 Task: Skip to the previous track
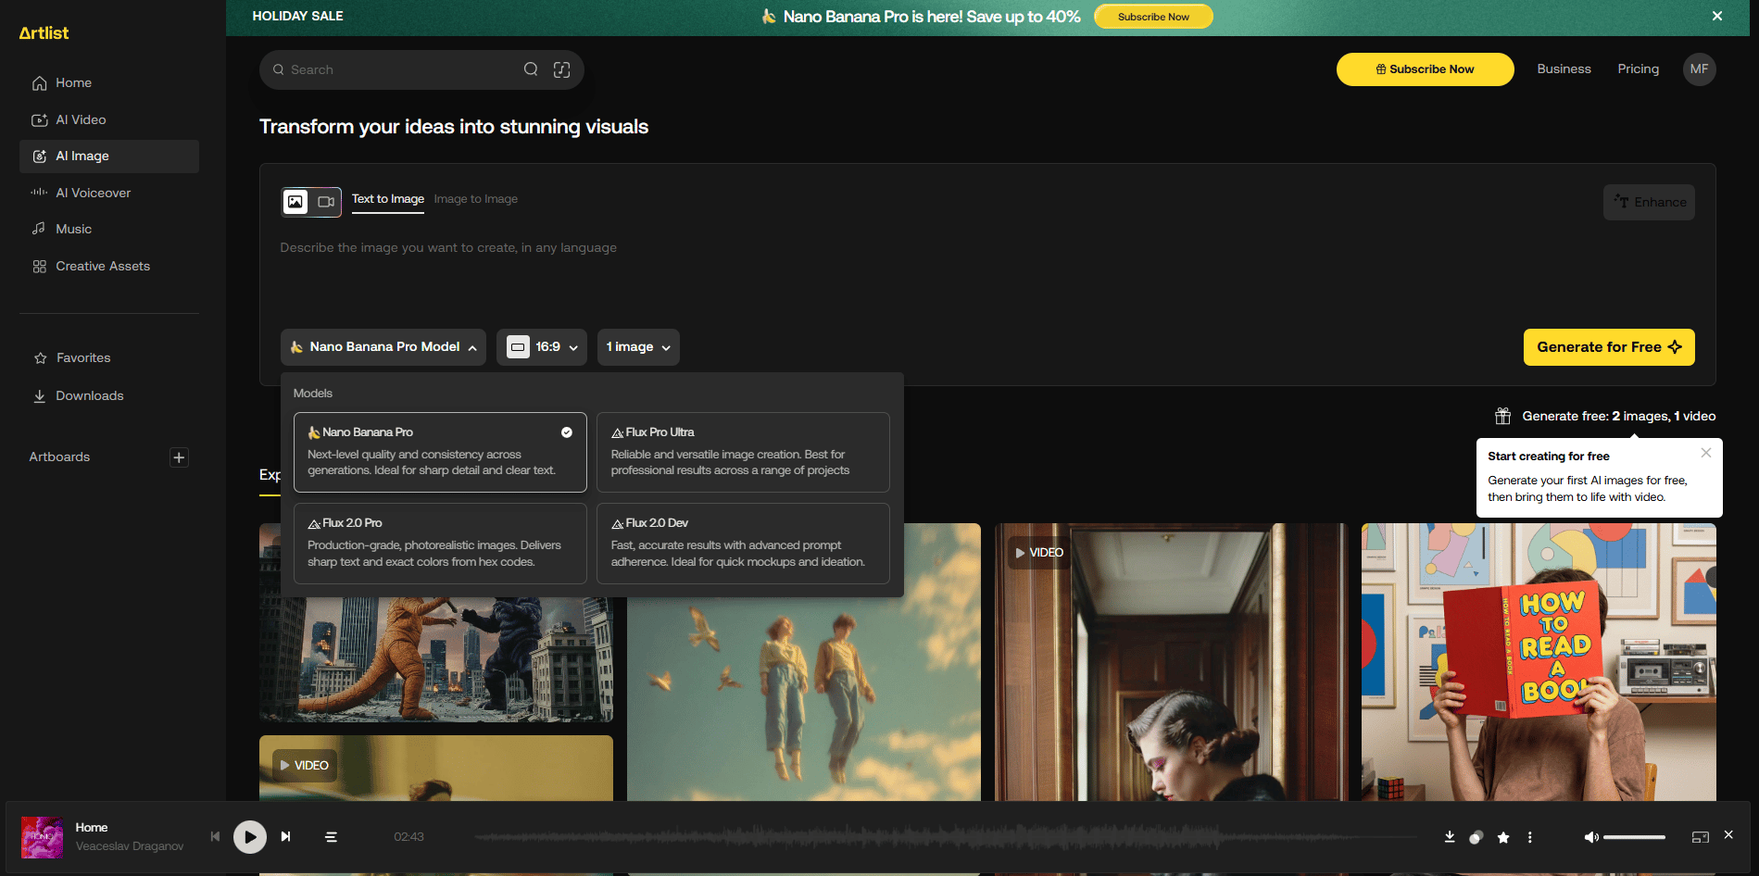pos(215,837)
